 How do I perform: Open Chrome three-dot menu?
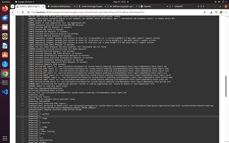pos(226,12)
